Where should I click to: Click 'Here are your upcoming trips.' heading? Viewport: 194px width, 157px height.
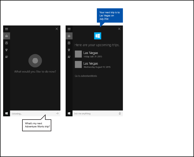pos(97,45)
